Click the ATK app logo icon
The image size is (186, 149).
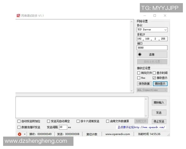click(18, 16)
